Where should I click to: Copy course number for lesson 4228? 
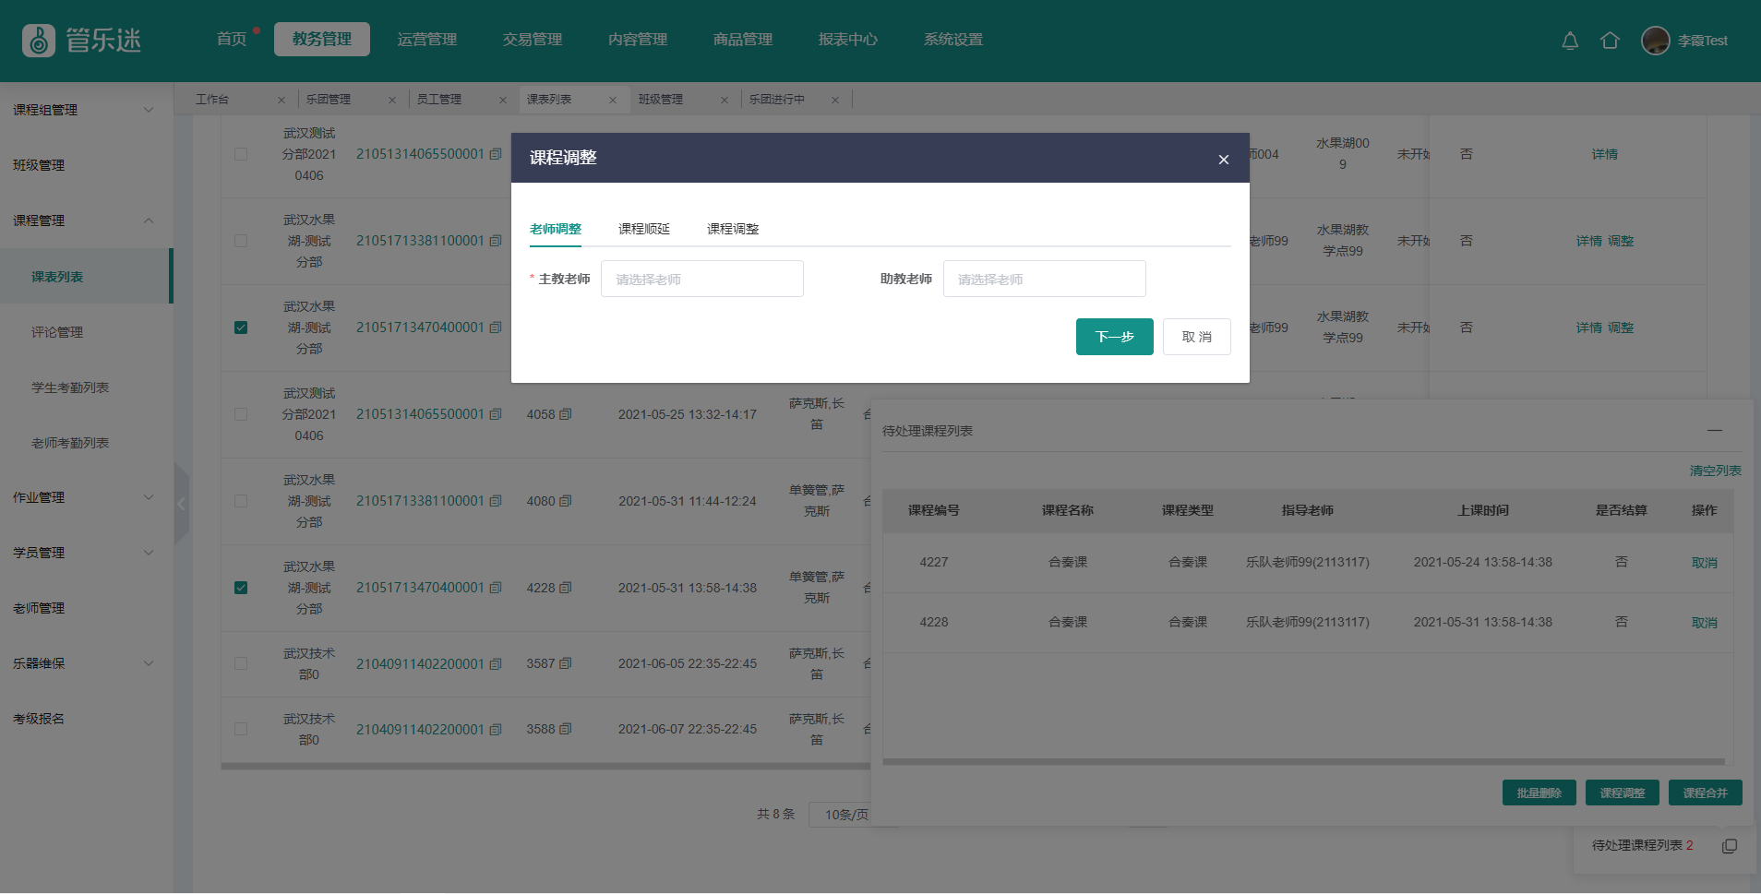click(496, 588)
